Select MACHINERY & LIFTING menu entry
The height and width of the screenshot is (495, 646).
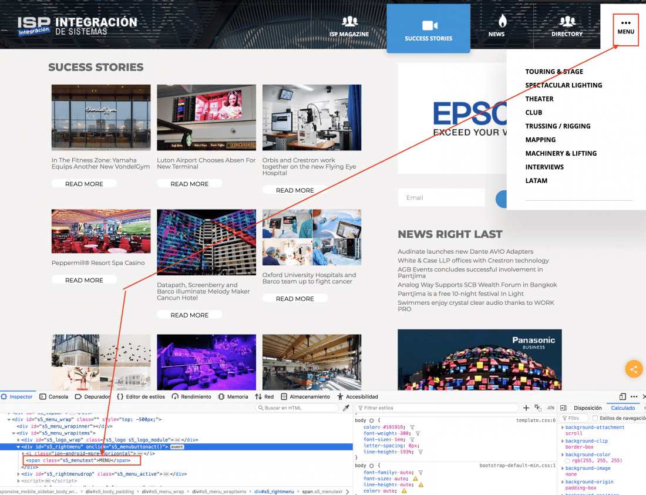click(x=561, y=153)
